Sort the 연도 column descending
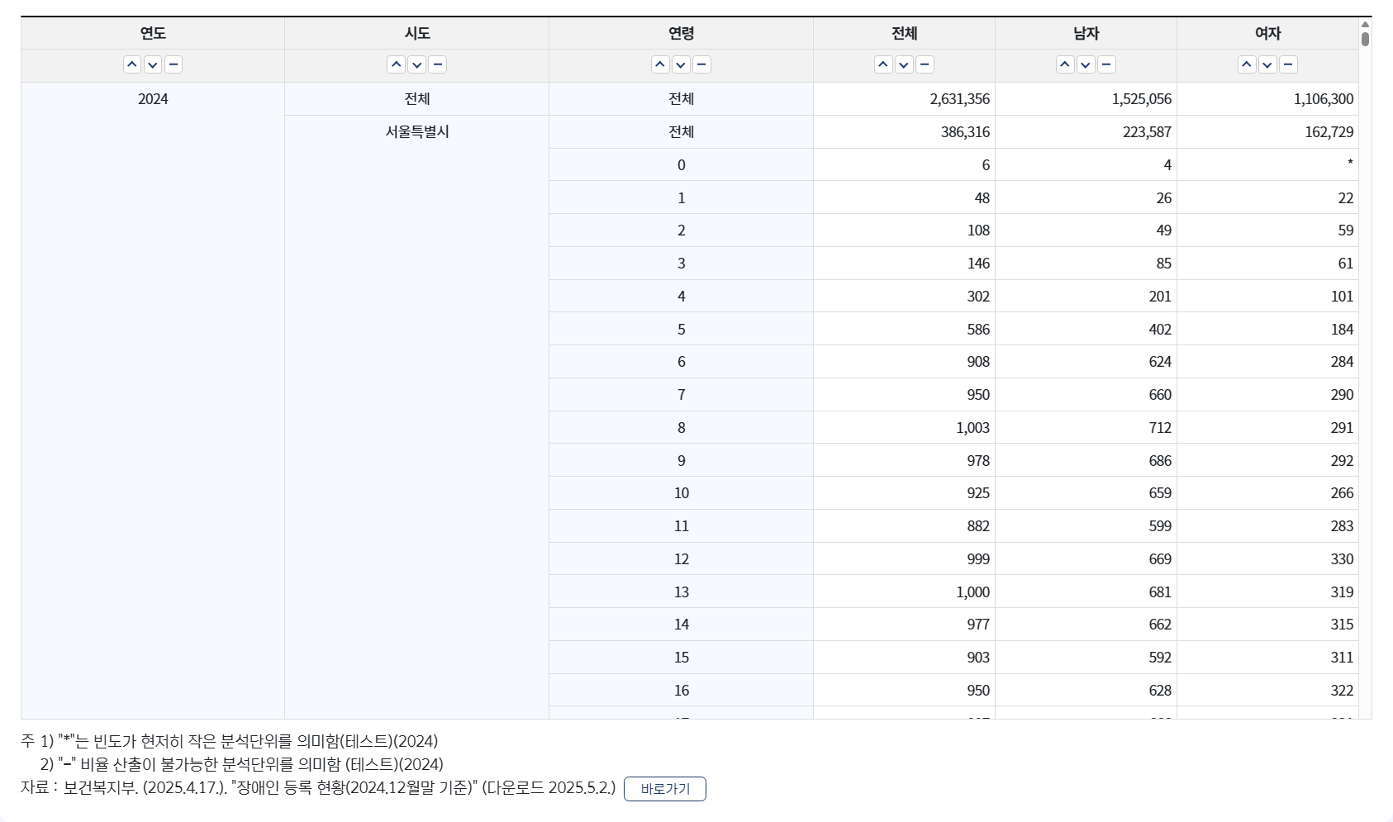 point(151,64)
